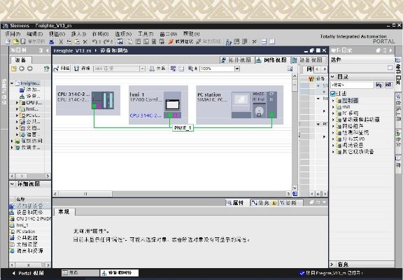Expand the CPU 3... node in project tree

point(17,103)
